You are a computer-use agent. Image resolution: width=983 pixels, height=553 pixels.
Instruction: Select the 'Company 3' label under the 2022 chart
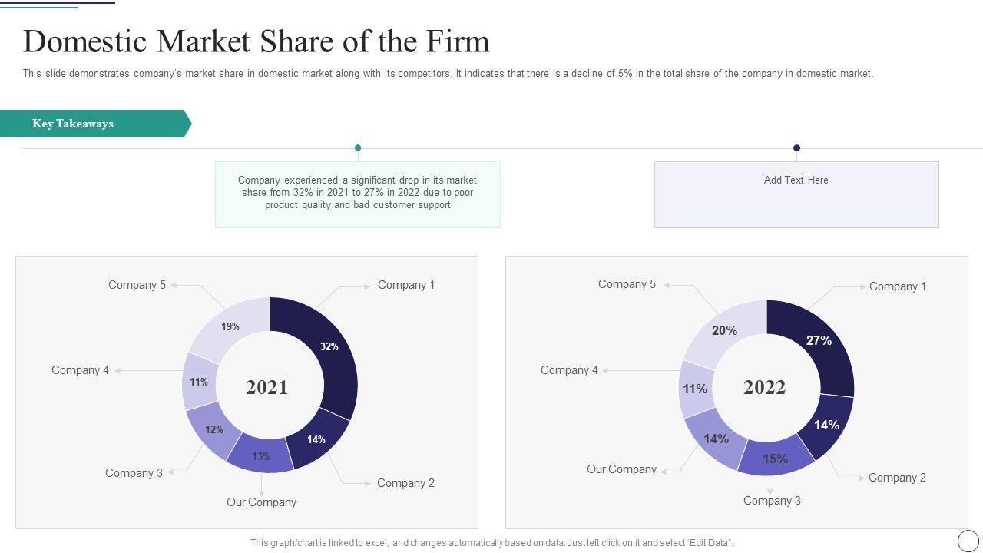(x=772, y=501)
